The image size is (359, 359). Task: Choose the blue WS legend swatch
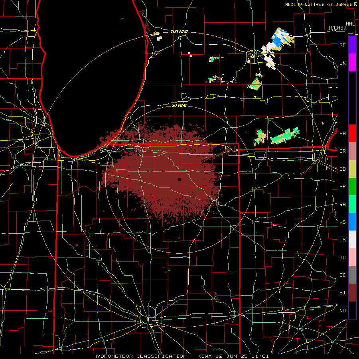point(352,222)
